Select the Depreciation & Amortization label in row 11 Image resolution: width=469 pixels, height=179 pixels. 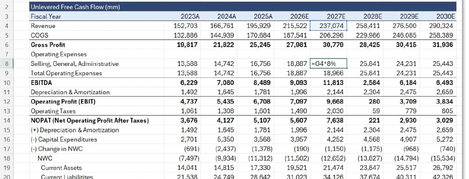(70, 92)
